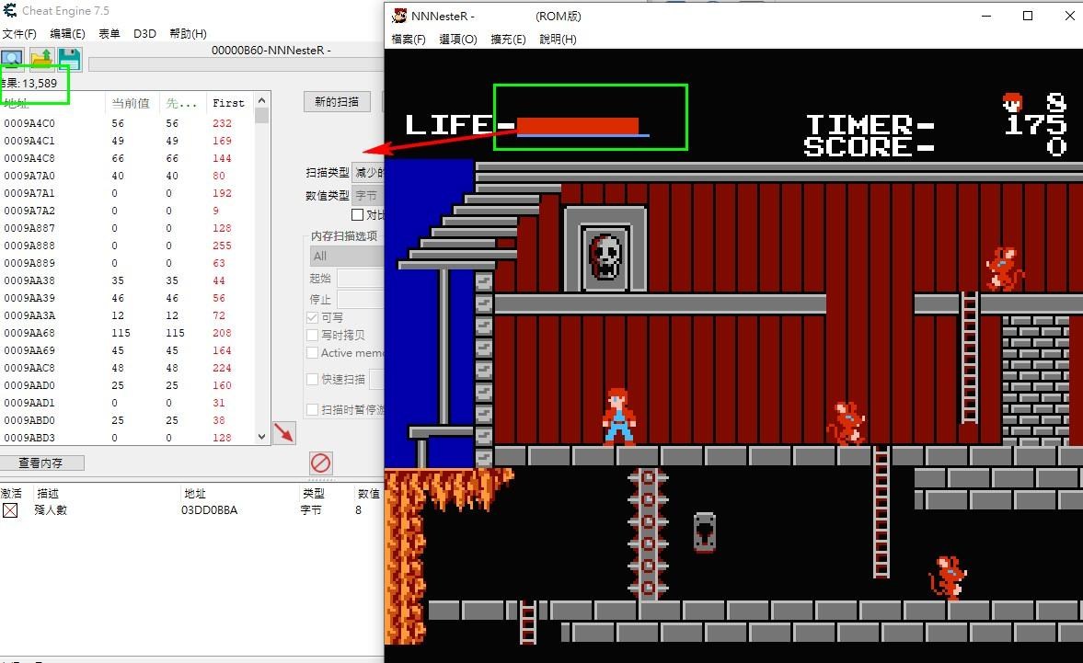This screenshot has width=1083, height=663.
Task: Click the 查看内存 button
Action: [x=41, y=463]
